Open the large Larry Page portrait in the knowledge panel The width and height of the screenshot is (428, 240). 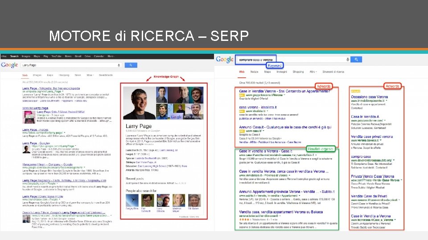(x=139, y=103)
